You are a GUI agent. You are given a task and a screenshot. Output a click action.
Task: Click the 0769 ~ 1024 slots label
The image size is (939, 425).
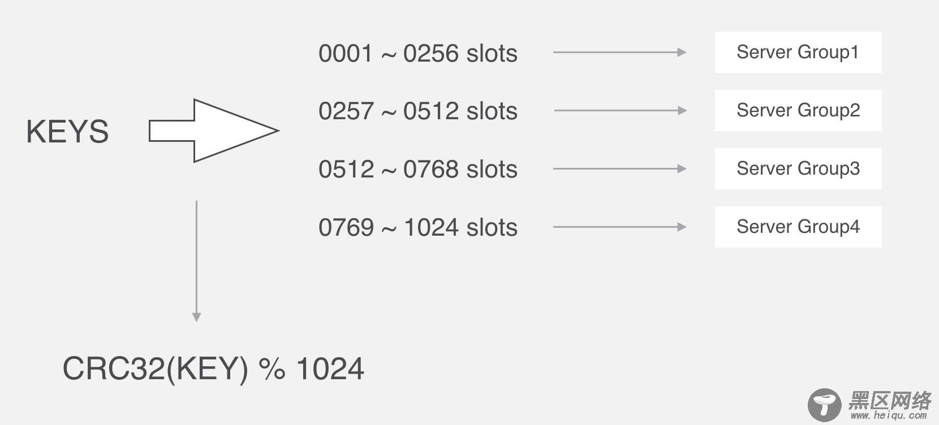[417, 228]
